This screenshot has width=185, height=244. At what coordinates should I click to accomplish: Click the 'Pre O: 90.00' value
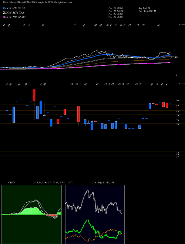click(116, 8)
